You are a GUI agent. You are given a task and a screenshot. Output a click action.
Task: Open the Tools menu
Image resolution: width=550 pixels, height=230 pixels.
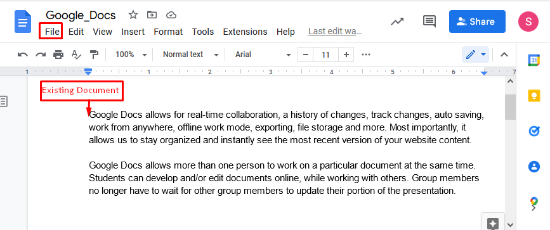pyautogui.click(x=203, y=32)
